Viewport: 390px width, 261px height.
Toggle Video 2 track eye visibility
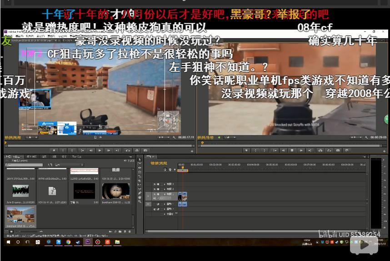[x=155, y=189]
